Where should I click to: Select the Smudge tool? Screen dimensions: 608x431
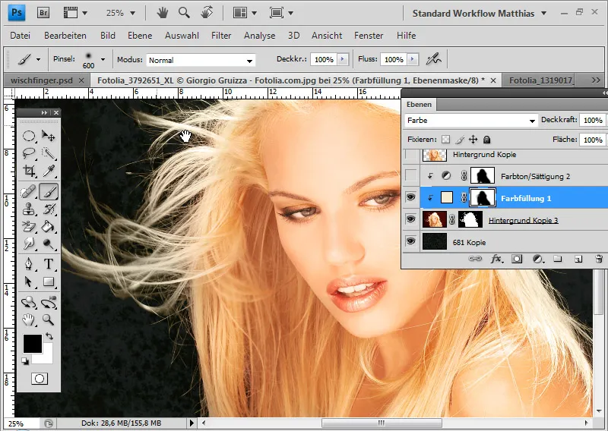[x=29, y=244]
